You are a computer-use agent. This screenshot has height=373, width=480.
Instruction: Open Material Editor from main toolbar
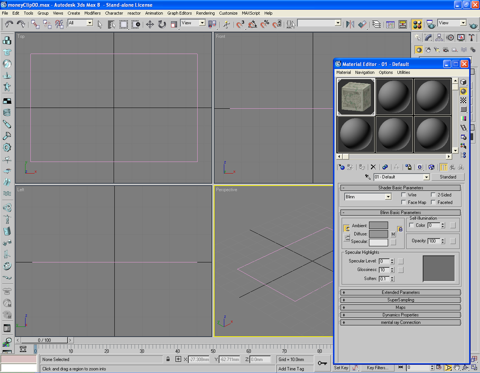(x=417, y=24)
